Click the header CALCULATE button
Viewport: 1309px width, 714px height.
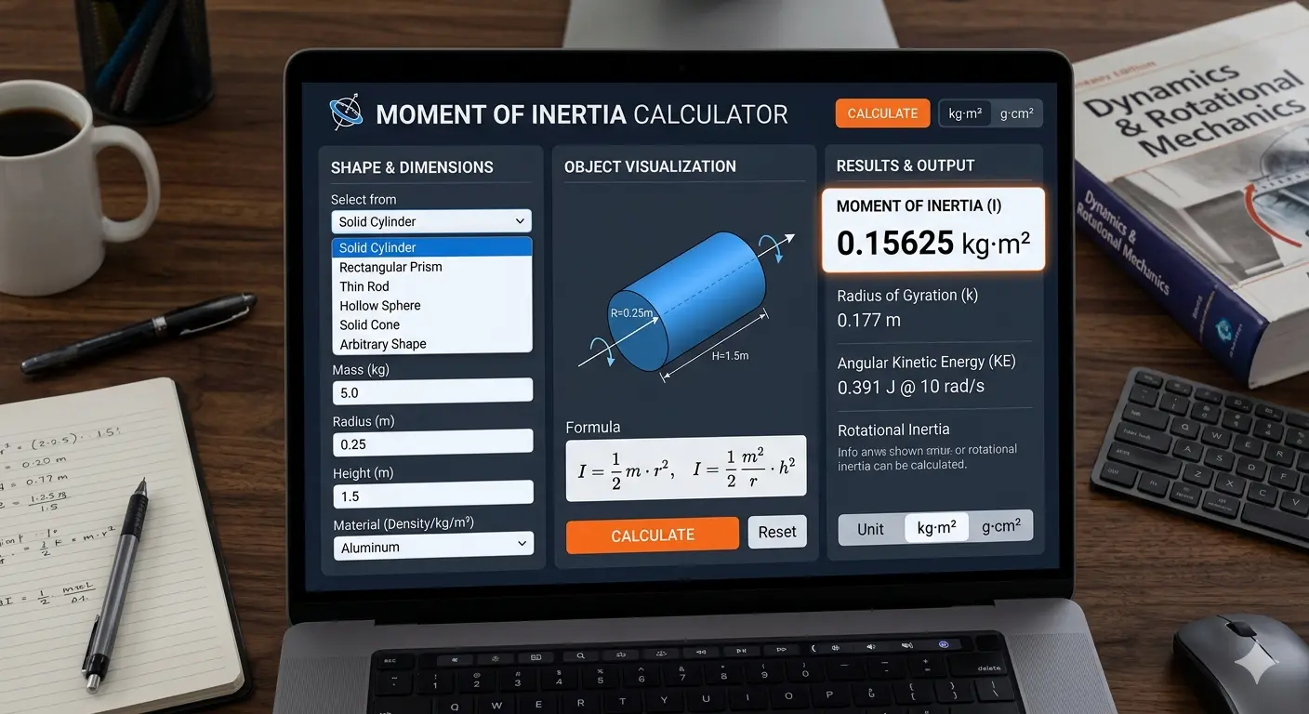[x=882, y=113]
